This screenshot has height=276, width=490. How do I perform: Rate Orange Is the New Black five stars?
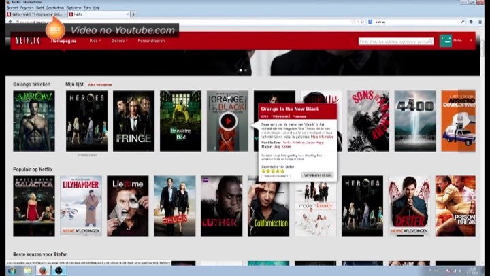click(x=282, y=171)
